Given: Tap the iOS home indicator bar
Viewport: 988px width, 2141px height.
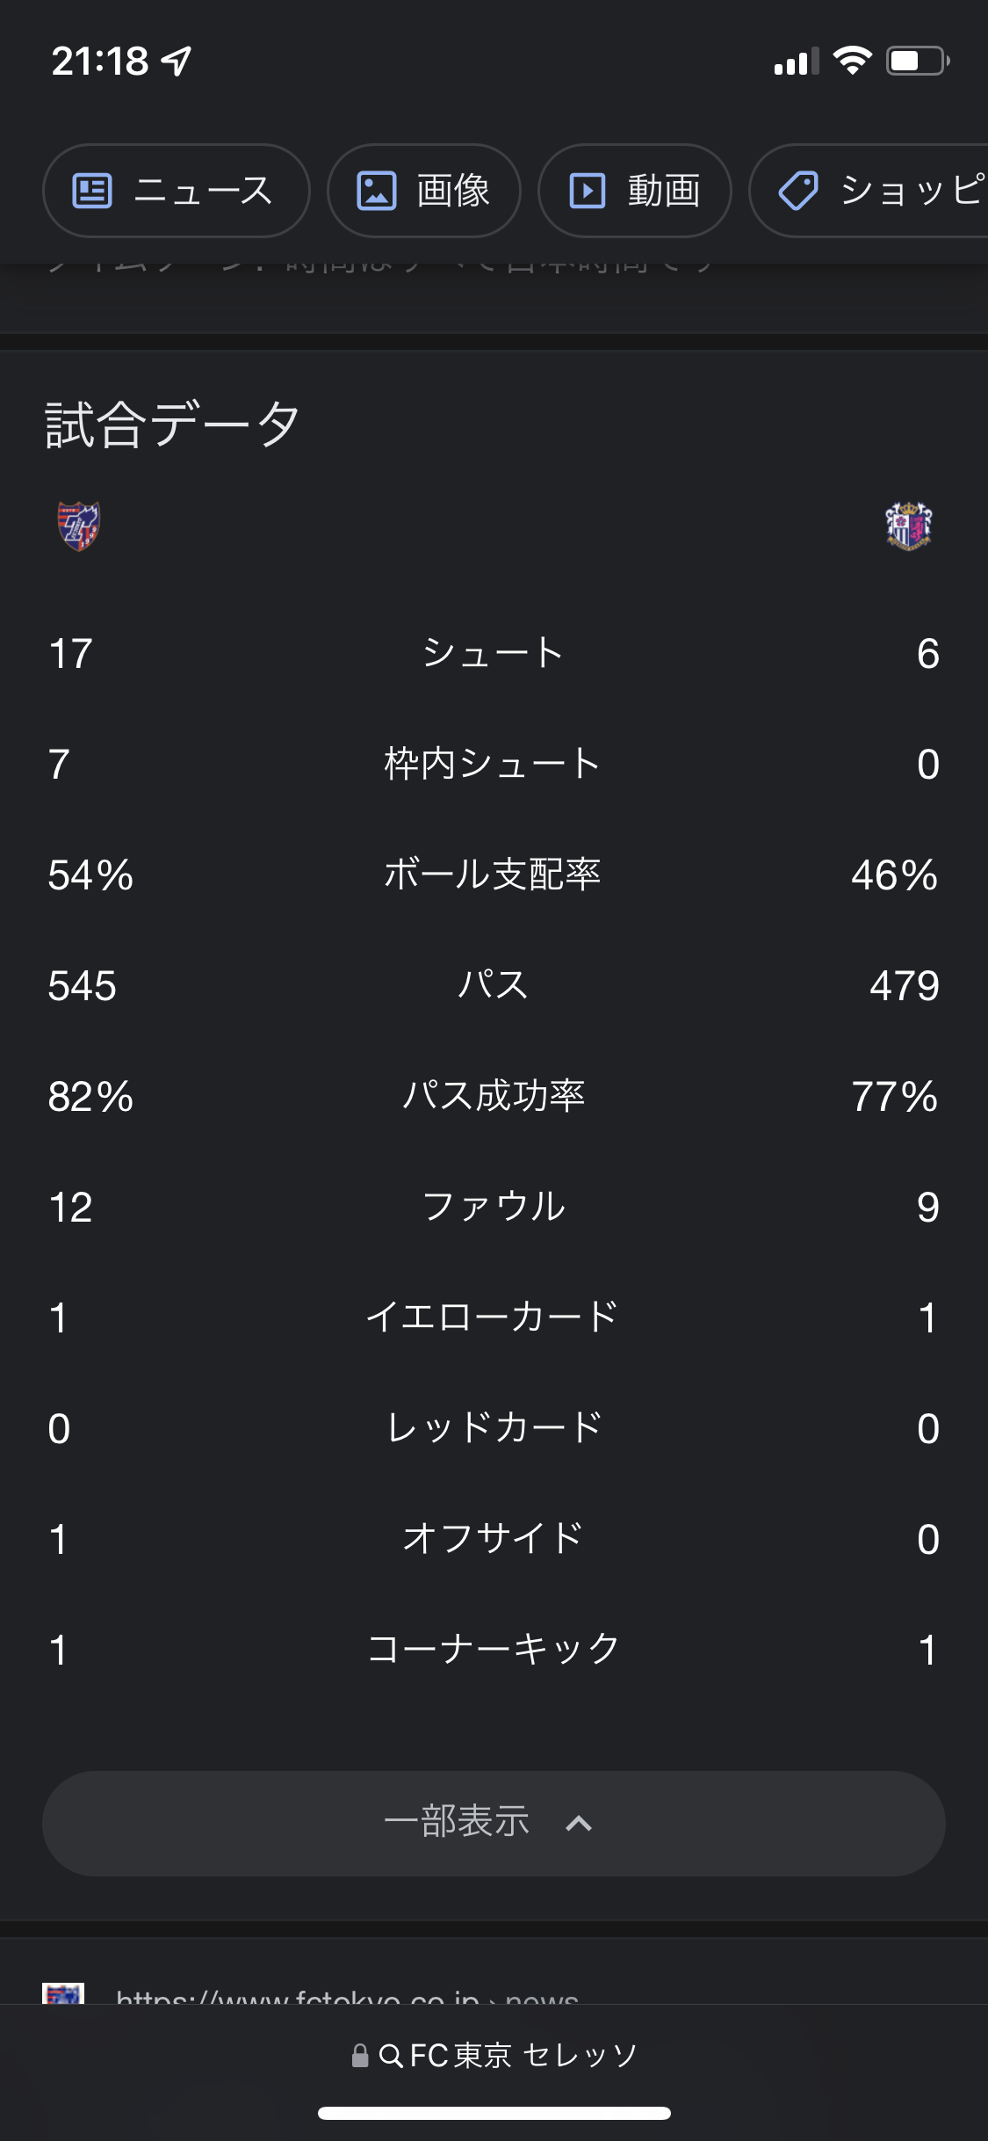Looking at the screenshot, I should (x=494, y=2113).
